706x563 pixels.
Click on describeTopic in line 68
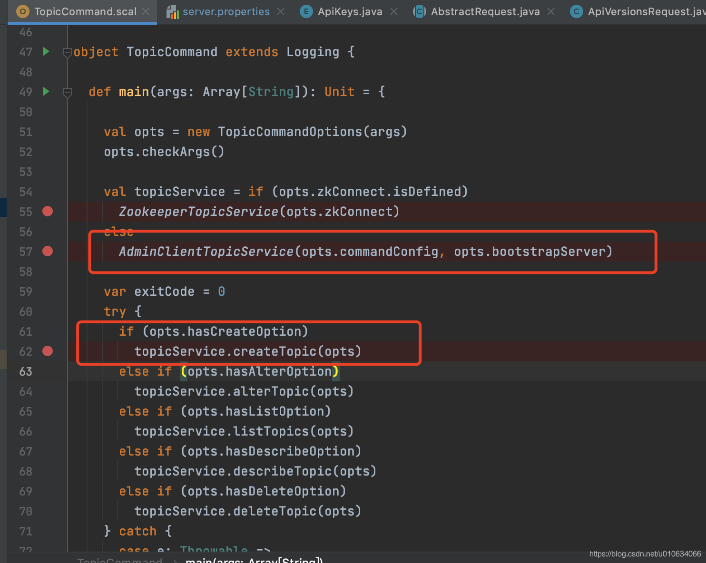click(x=283, y=471)
